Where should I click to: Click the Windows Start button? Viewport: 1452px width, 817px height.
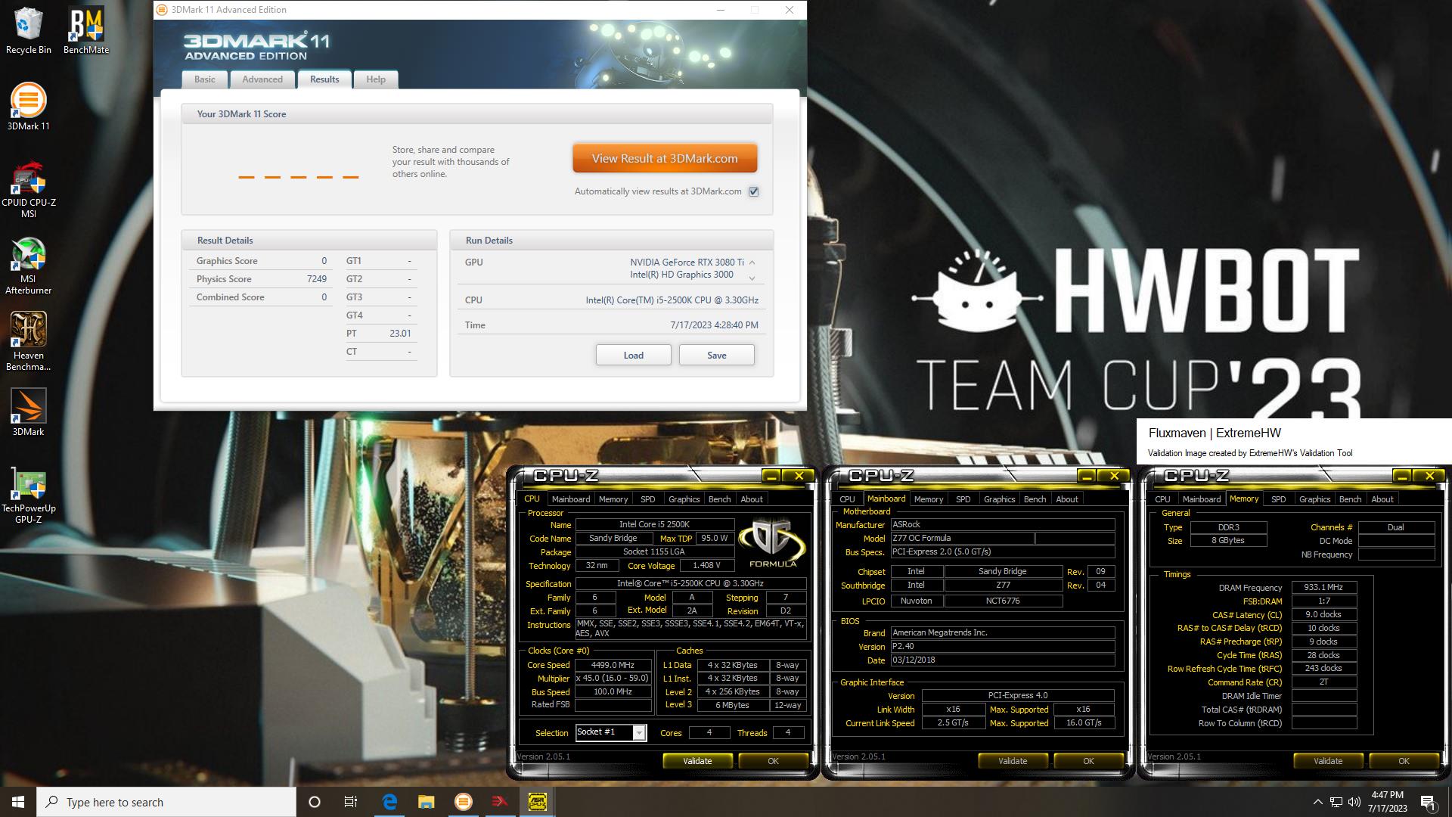pos(18,802)
